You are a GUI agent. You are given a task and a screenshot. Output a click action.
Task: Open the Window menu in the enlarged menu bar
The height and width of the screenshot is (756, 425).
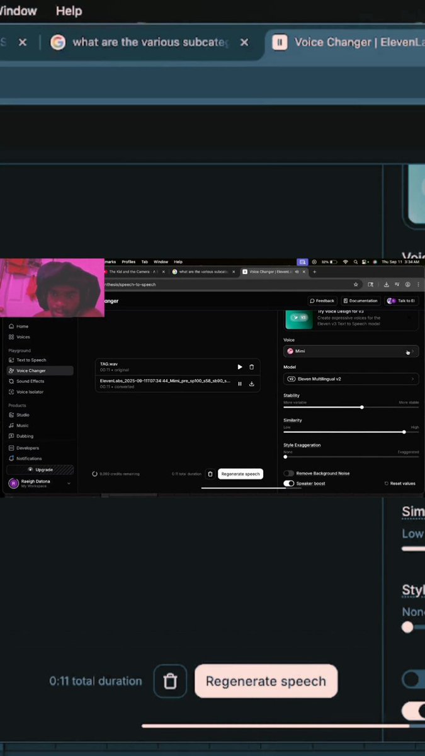[x=18, y=11]
